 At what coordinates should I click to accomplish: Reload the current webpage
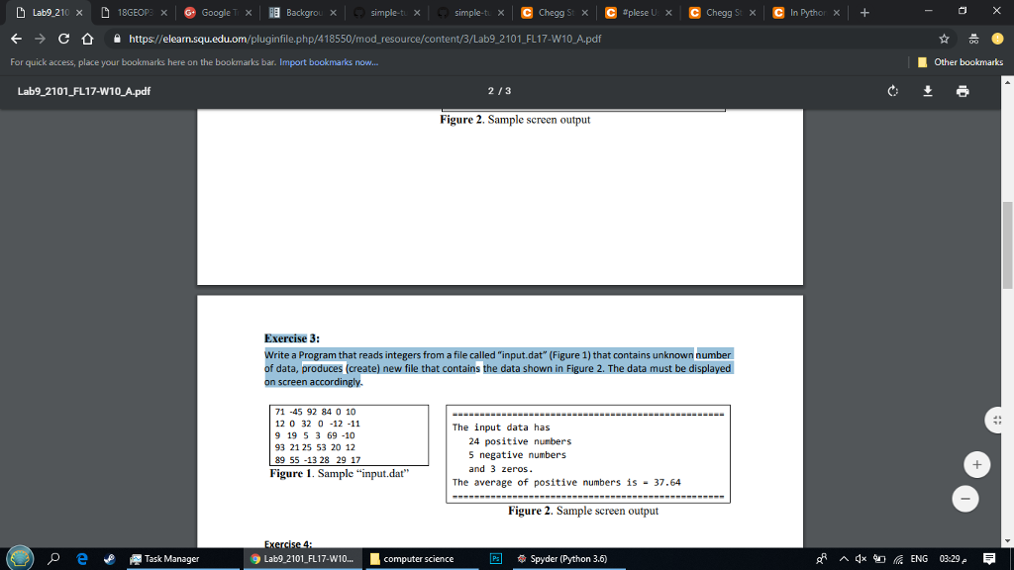pos(61,38)
